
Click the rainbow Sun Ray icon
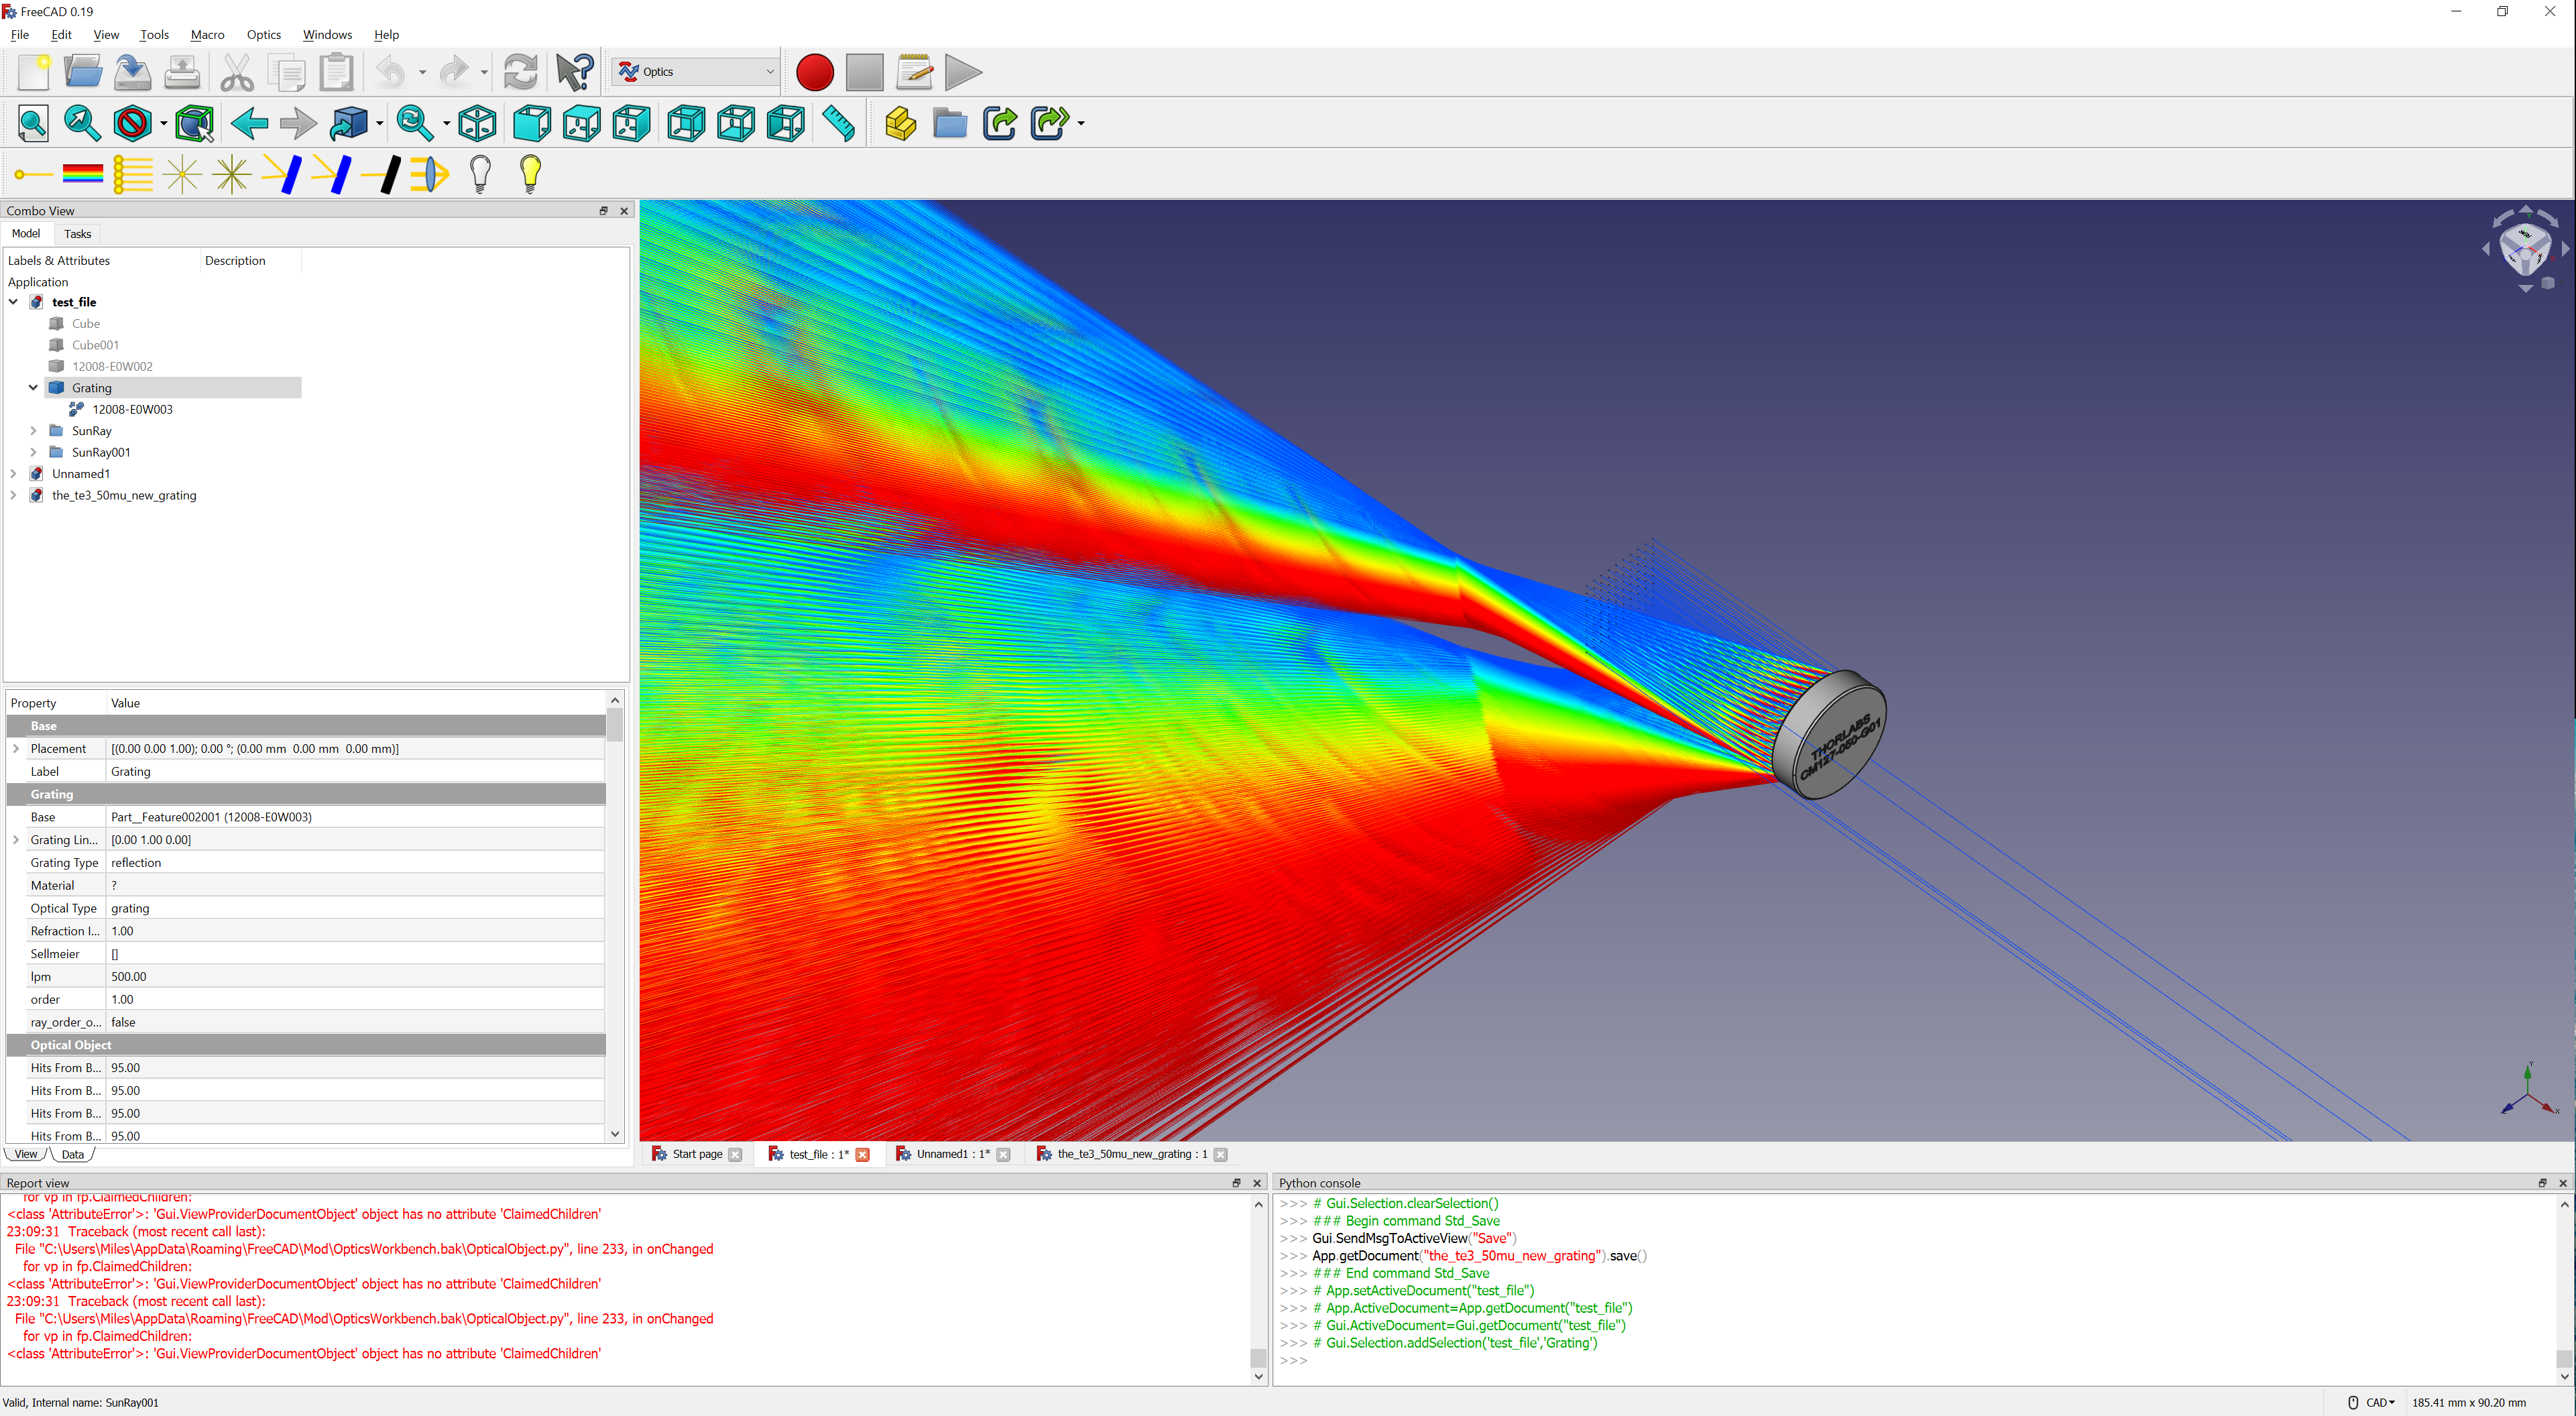point(82,174)
